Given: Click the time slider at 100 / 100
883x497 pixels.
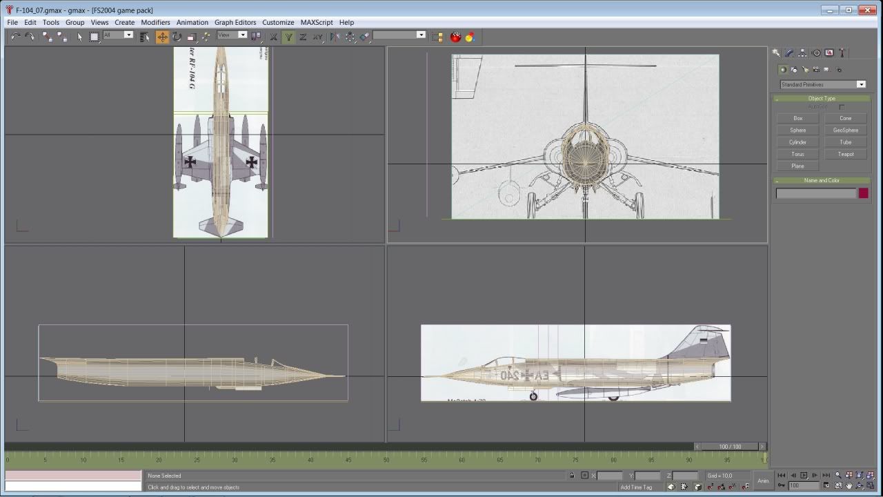Looking at the screenshot, I should (x=730, y=447).
